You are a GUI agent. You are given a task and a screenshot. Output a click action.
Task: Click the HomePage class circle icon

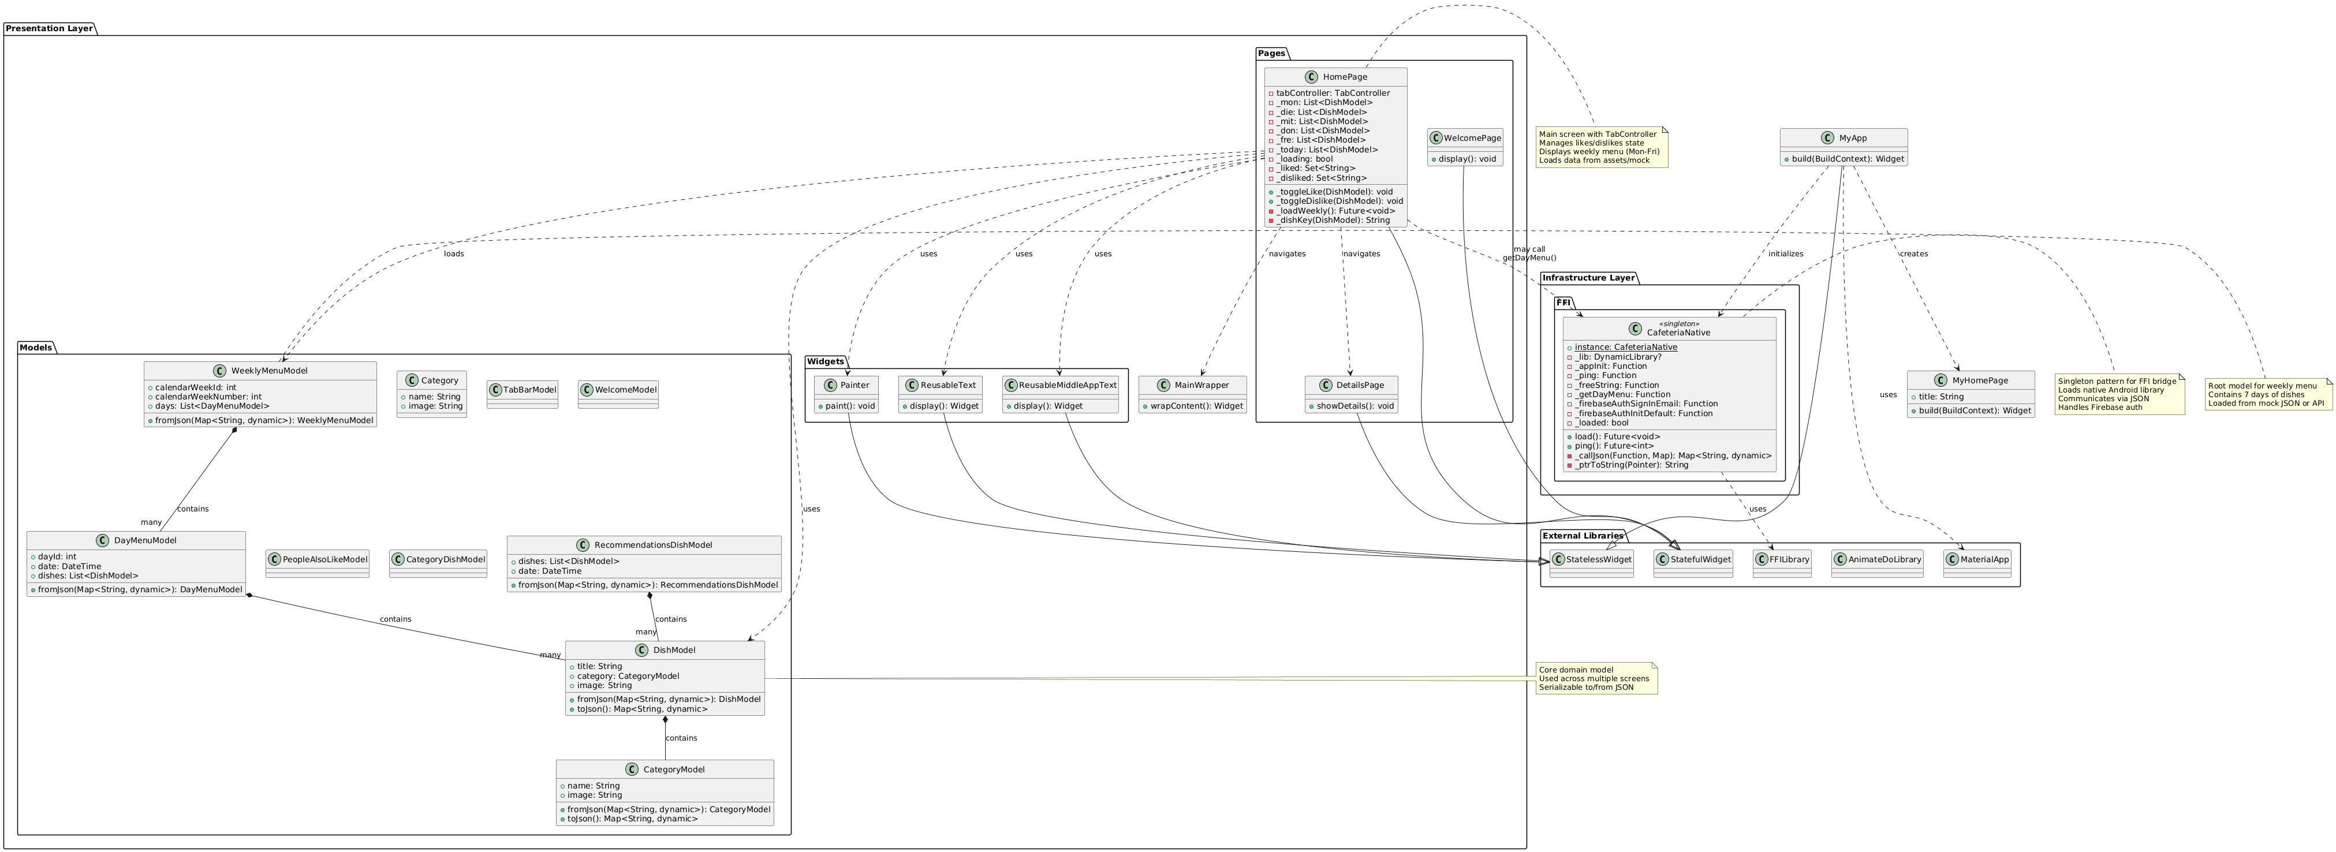1312,77
